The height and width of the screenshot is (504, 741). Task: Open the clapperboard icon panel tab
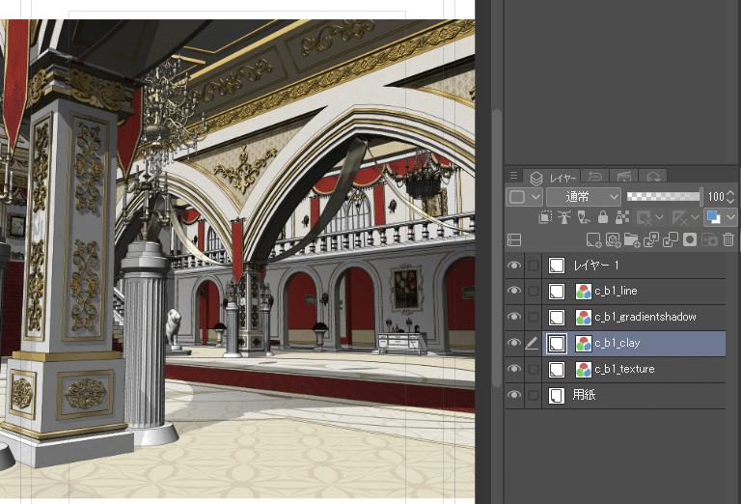(x=624, y=178)
